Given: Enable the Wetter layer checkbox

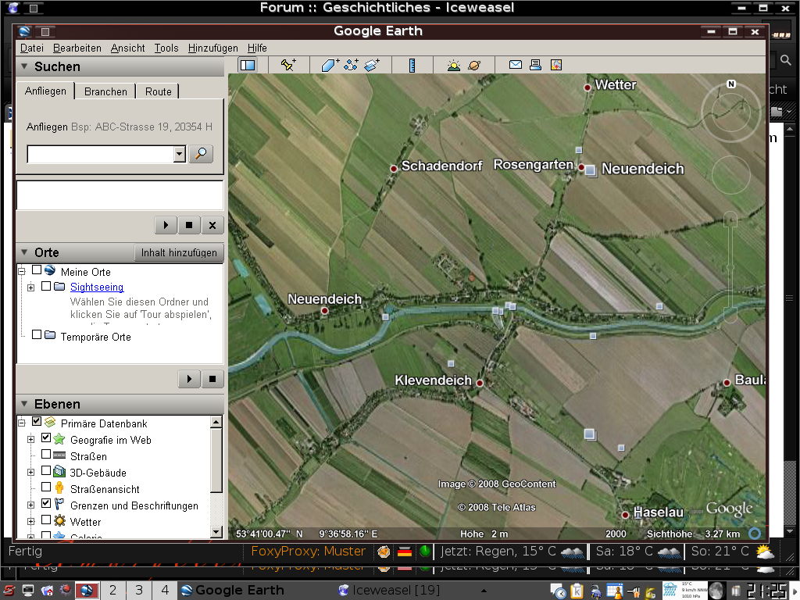Looking at the screenshot, I should 46,520.
